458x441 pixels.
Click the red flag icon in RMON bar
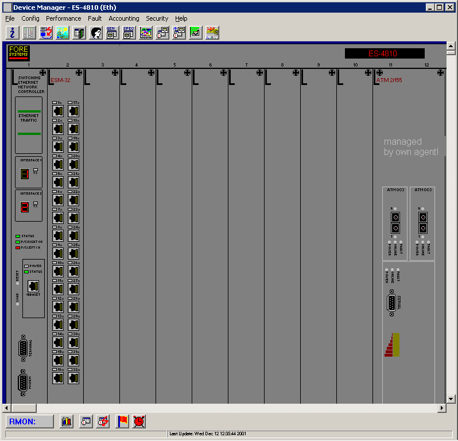click(122, 421)
